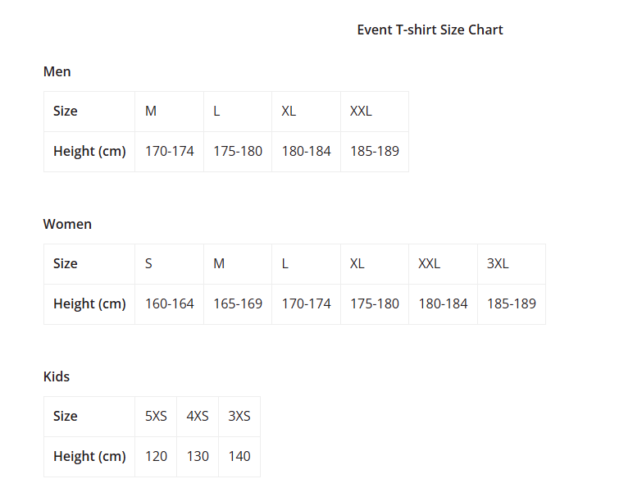Click the Men section heading
642x479 pixels.
coord(57,71)
